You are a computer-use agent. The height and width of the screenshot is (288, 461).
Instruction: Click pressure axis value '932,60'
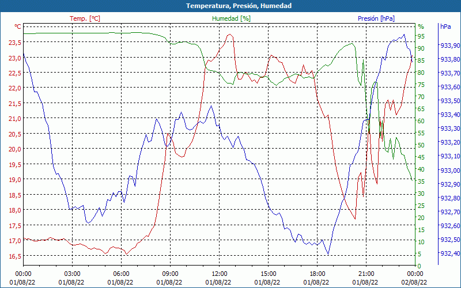(450, 226)
